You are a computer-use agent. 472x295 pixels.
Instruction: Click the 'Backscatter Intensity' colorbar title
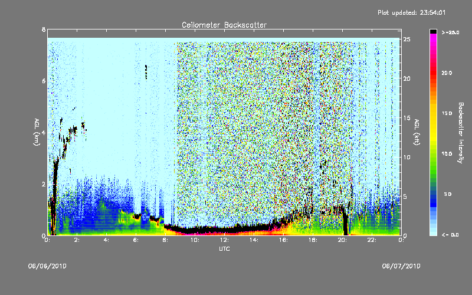pos(461,133)
